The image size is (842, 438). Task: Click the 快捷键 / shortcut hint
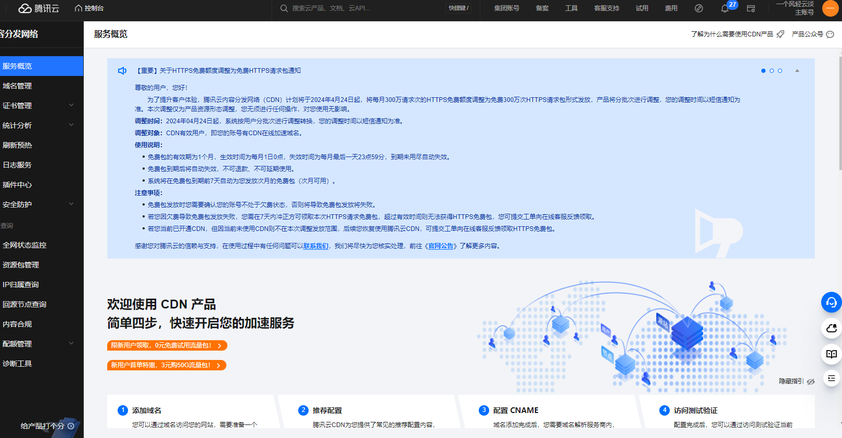point(458,8)
